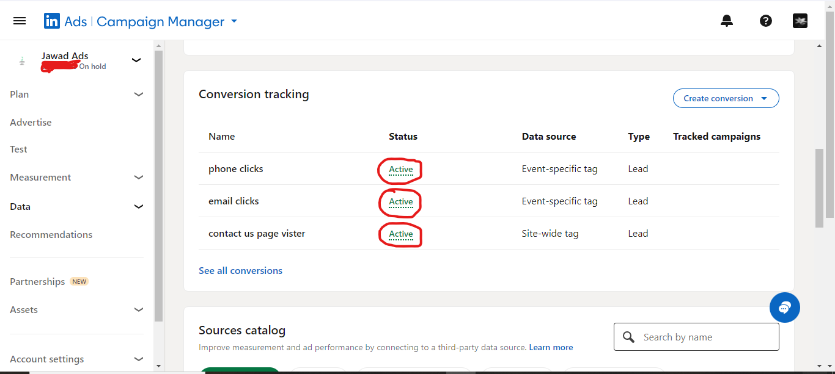Open the phone clicks conversion

point(236,169)
